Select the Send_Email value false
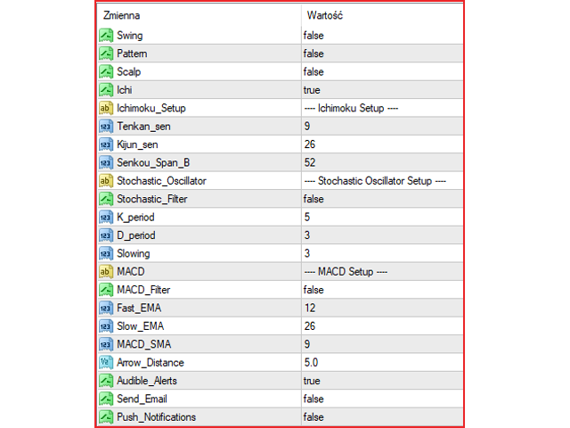This screenshot has width=570, height=428. tap(313, 399)
